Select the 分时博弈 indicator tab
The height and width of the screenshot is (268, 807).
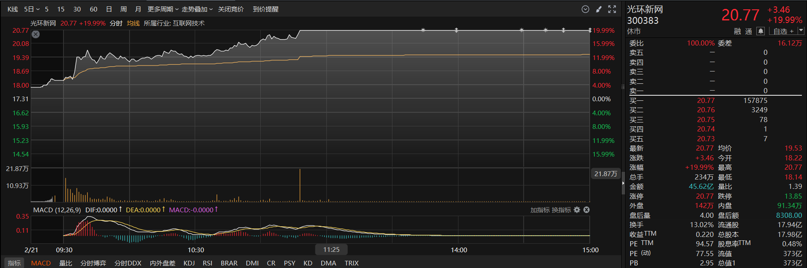point(93,263)
